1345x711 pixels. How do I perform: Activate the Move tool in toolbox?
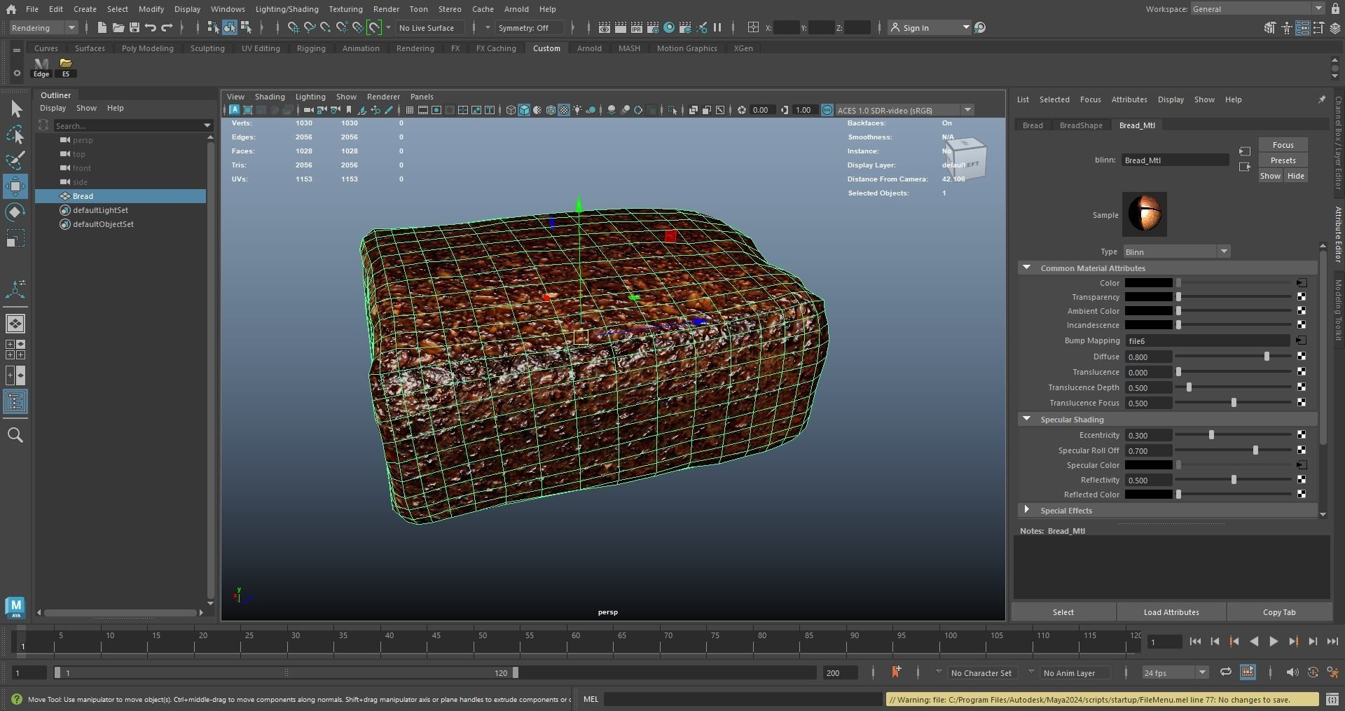15,186
